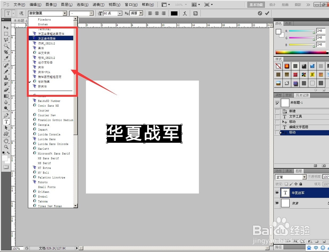Select the Path Selection tool
Viewport: 329px width, 252px height.
click(6, 128)
